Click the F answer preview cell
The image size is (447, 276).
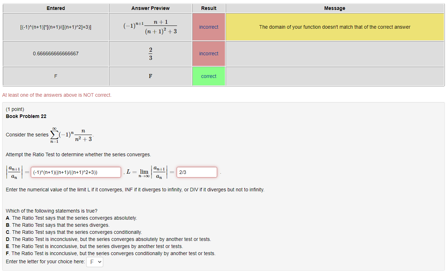coord(150,76)
